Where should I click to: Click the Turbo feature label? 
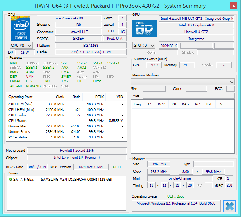tap(97, 81)
